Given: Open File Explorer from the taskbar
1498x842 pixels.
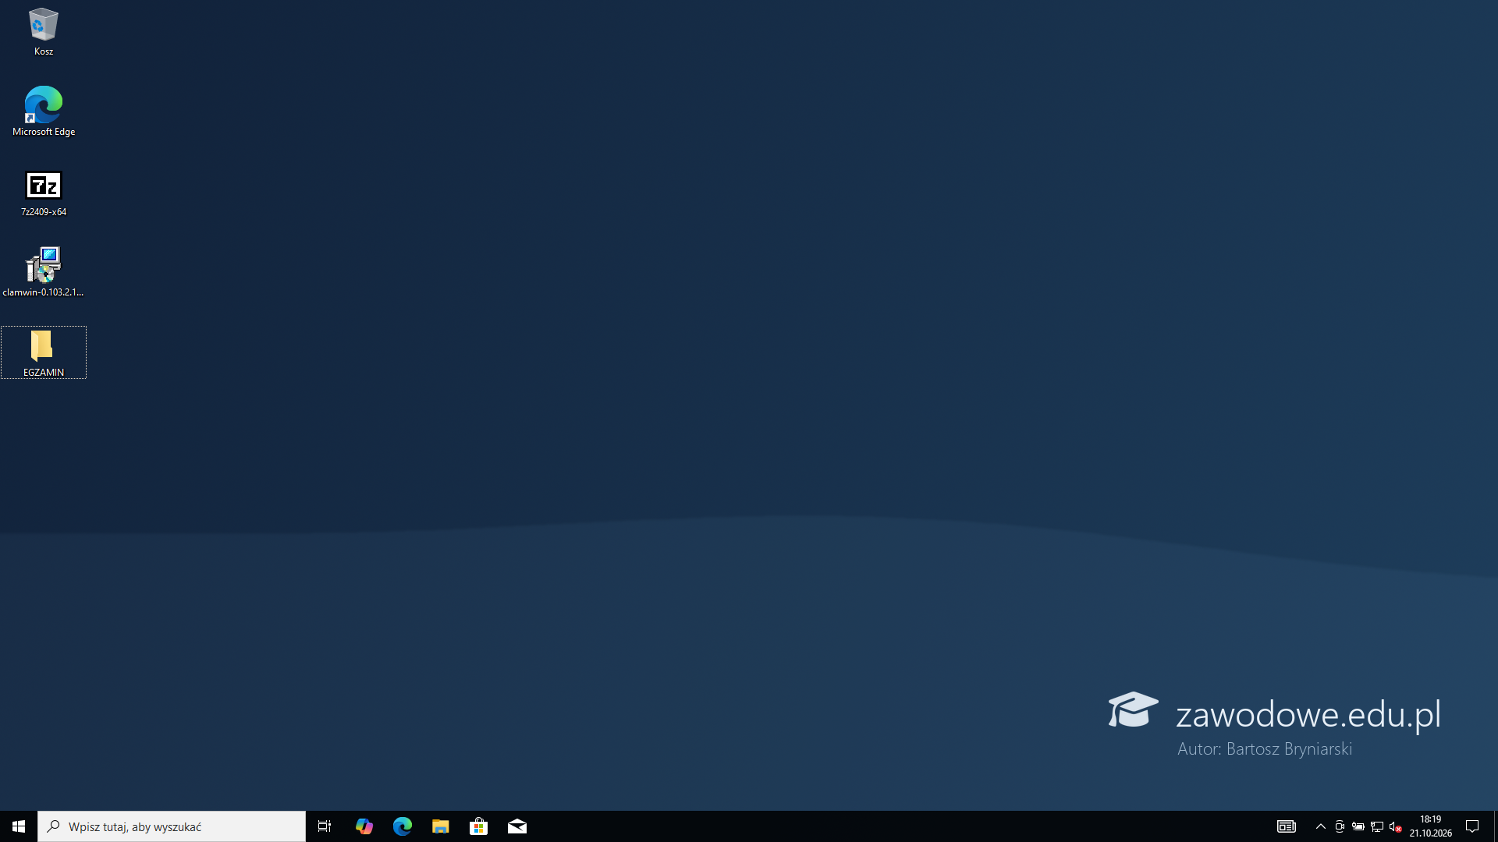Looking at the screenshot, I should click(440, 826).
